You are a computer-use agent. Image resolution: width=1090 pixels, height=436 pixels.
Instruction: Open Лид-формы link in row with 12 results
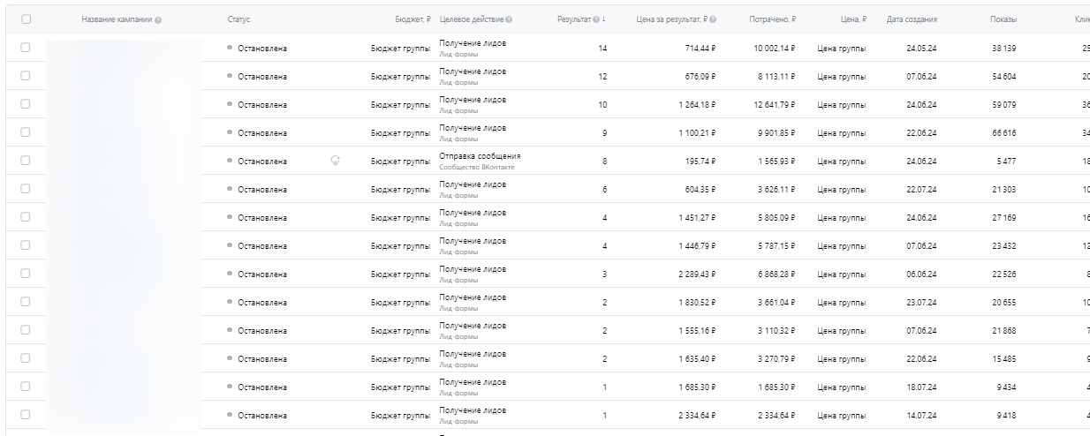458,82
